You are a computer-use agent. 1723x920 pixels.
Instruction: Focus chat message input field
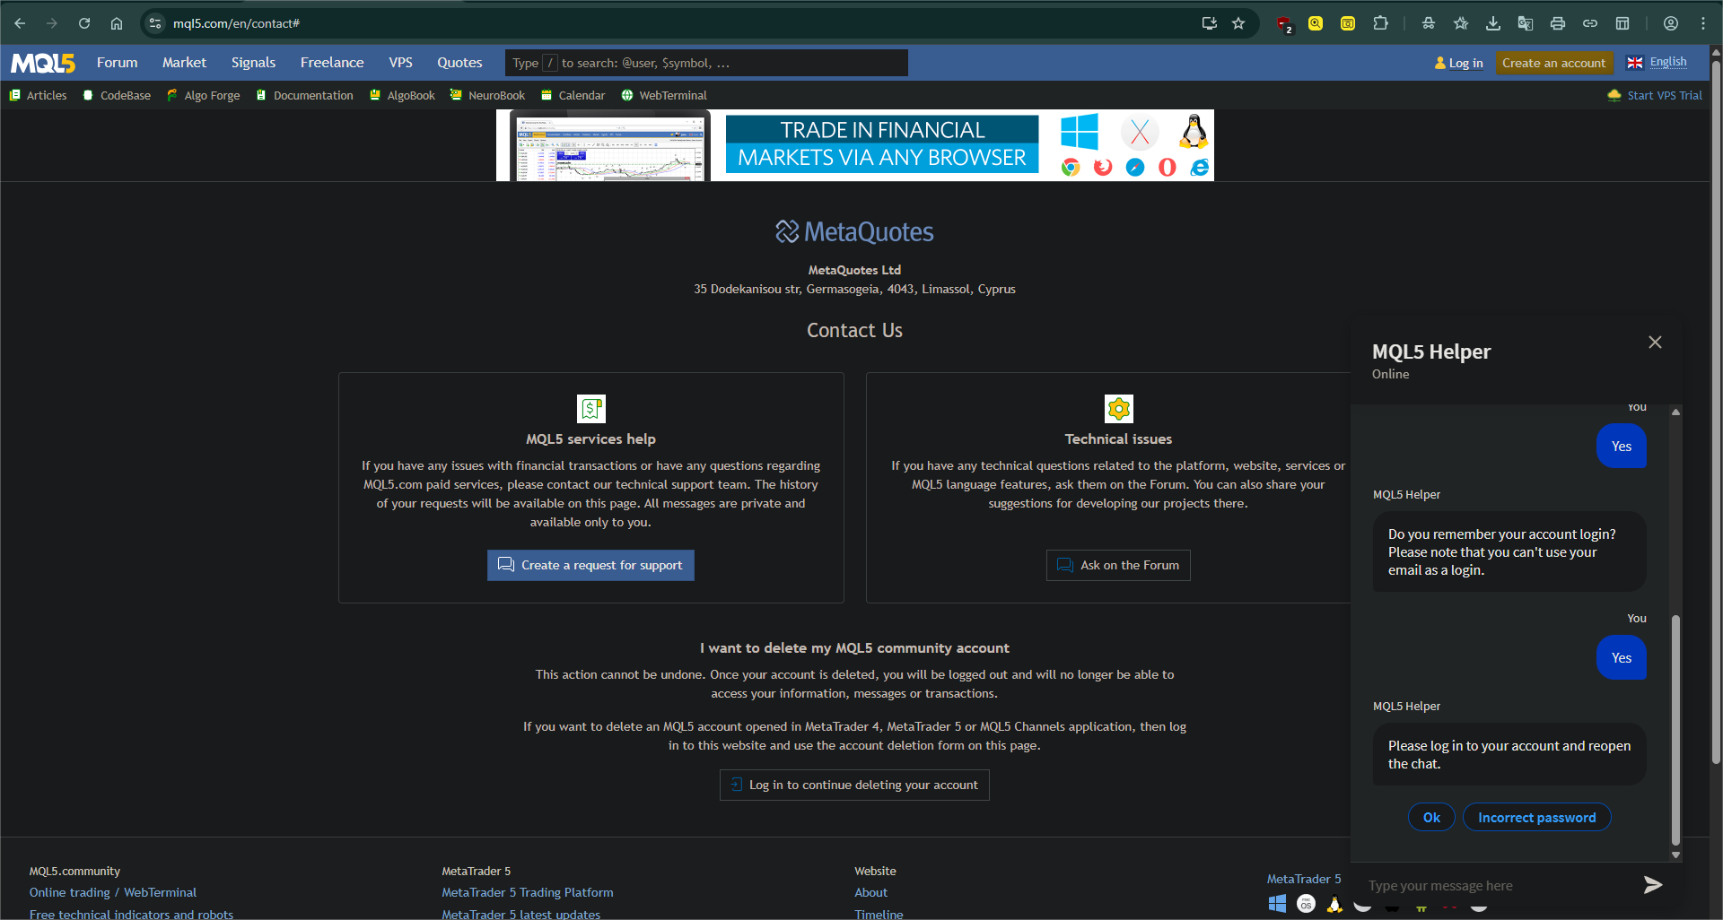click(x=1499, y=885)
